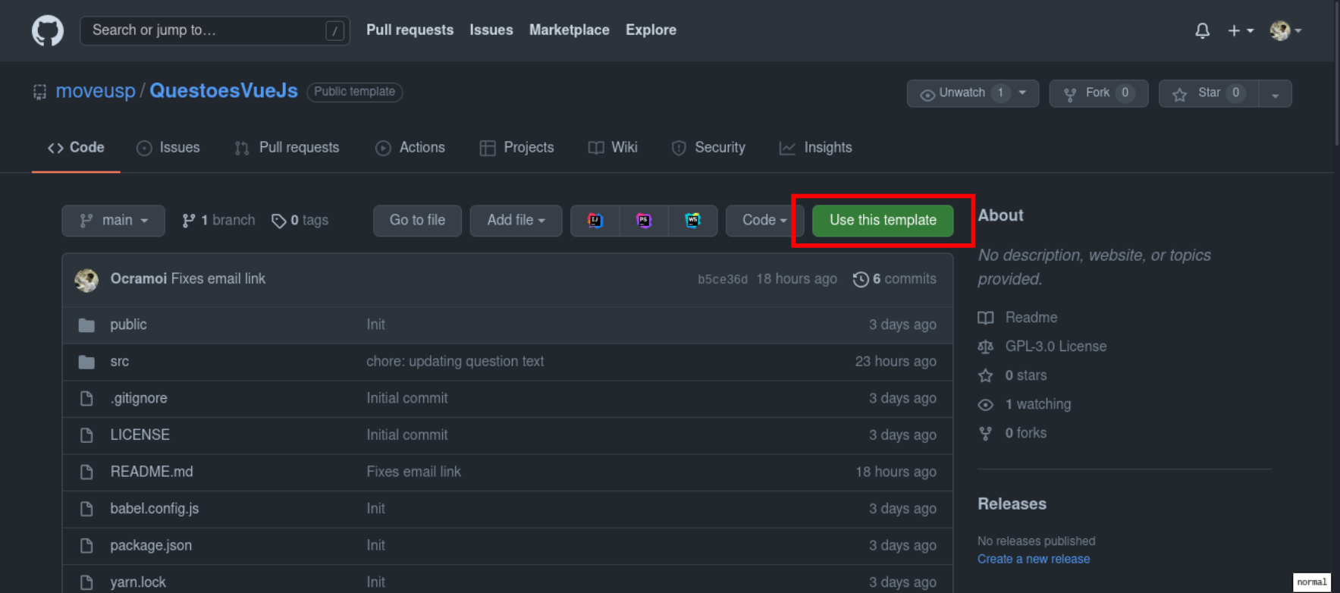Open the moveusp owner link
The width and height of the screenshot is (1340, 593).
coord(96,91)
